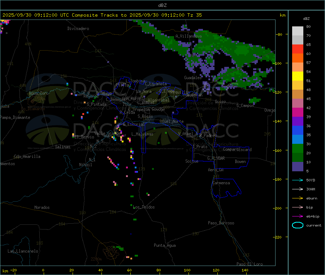The image size is (325, 275).
Task: Click the Bowen map label
Action: [x=240, y=162]
